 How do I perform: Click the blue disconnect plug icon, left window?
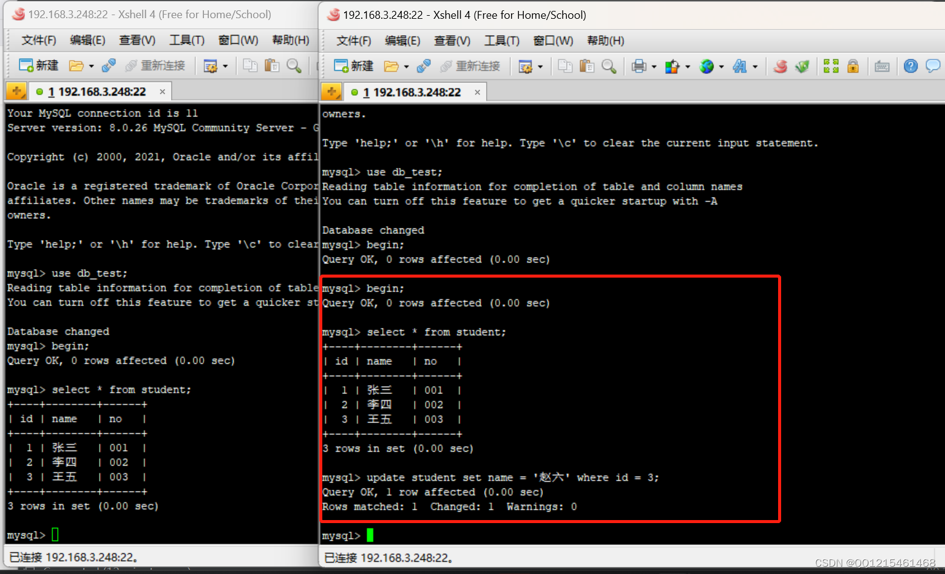pos(109,65)
